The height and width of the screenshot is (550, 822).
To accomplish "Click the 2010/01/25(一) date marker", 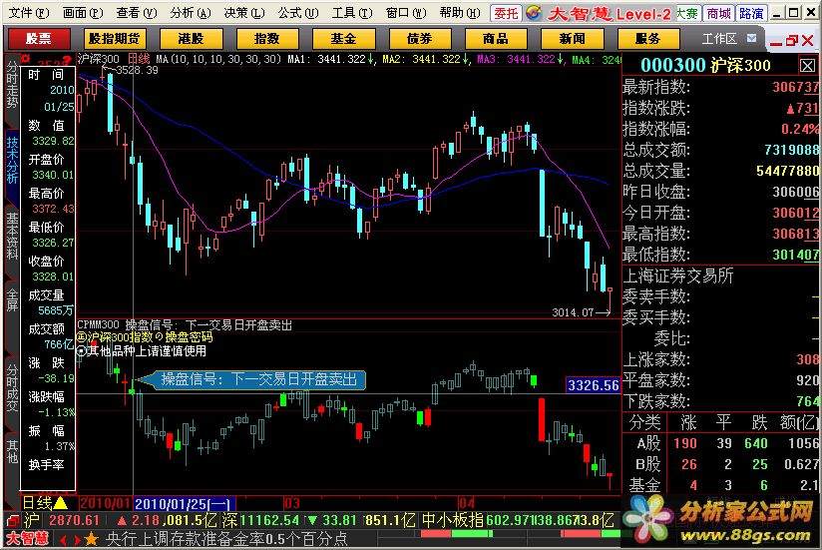I will pos(184,504).
